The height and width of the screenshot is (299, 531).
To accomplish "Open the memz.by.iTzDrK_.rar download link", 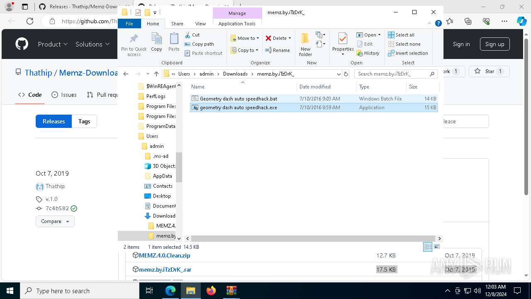I will (165, 270).
